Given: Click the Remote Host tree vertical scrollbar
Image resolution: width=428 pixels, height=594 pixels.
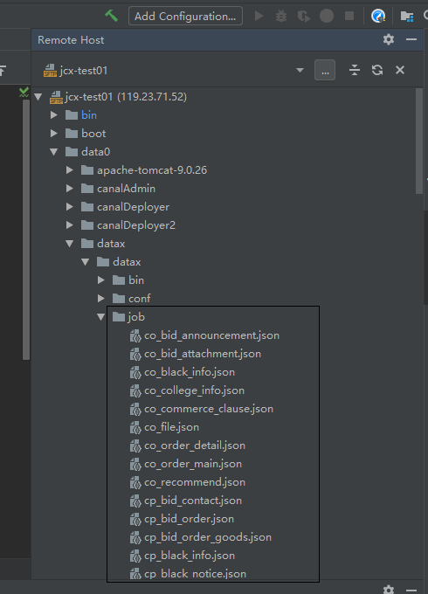Looking at the screenshot, I should click(x=419, y=142).
